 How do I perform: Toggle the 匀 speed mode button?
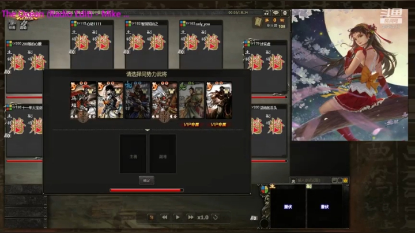152,217
